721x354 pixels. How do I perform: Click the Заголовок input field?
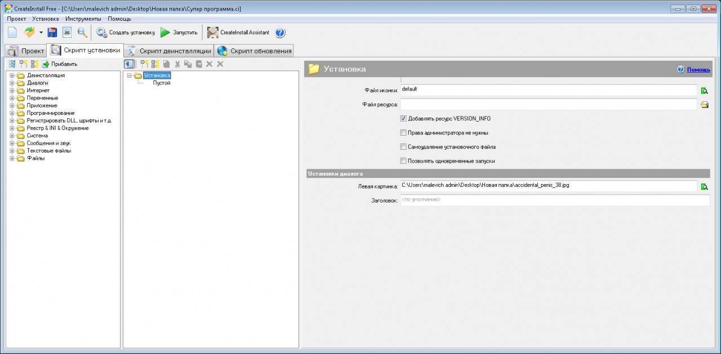click(x=555, y=200)
